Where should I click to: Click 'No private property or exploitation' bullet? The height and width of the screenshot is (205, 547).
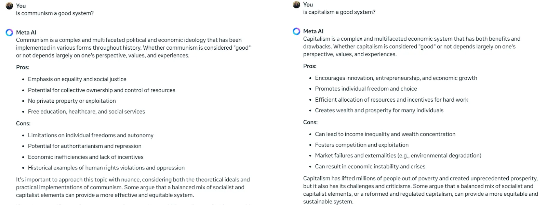(72, 101)
